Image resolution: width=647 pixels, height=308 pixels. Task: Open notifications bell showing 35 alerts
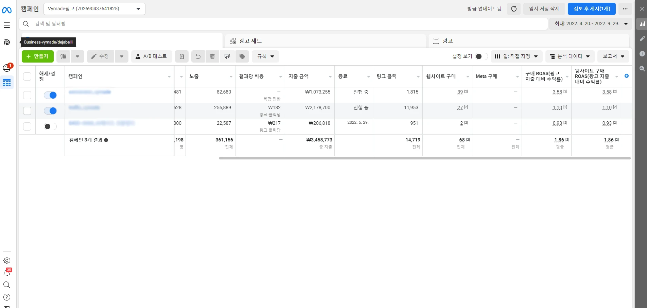coord(7,273)
